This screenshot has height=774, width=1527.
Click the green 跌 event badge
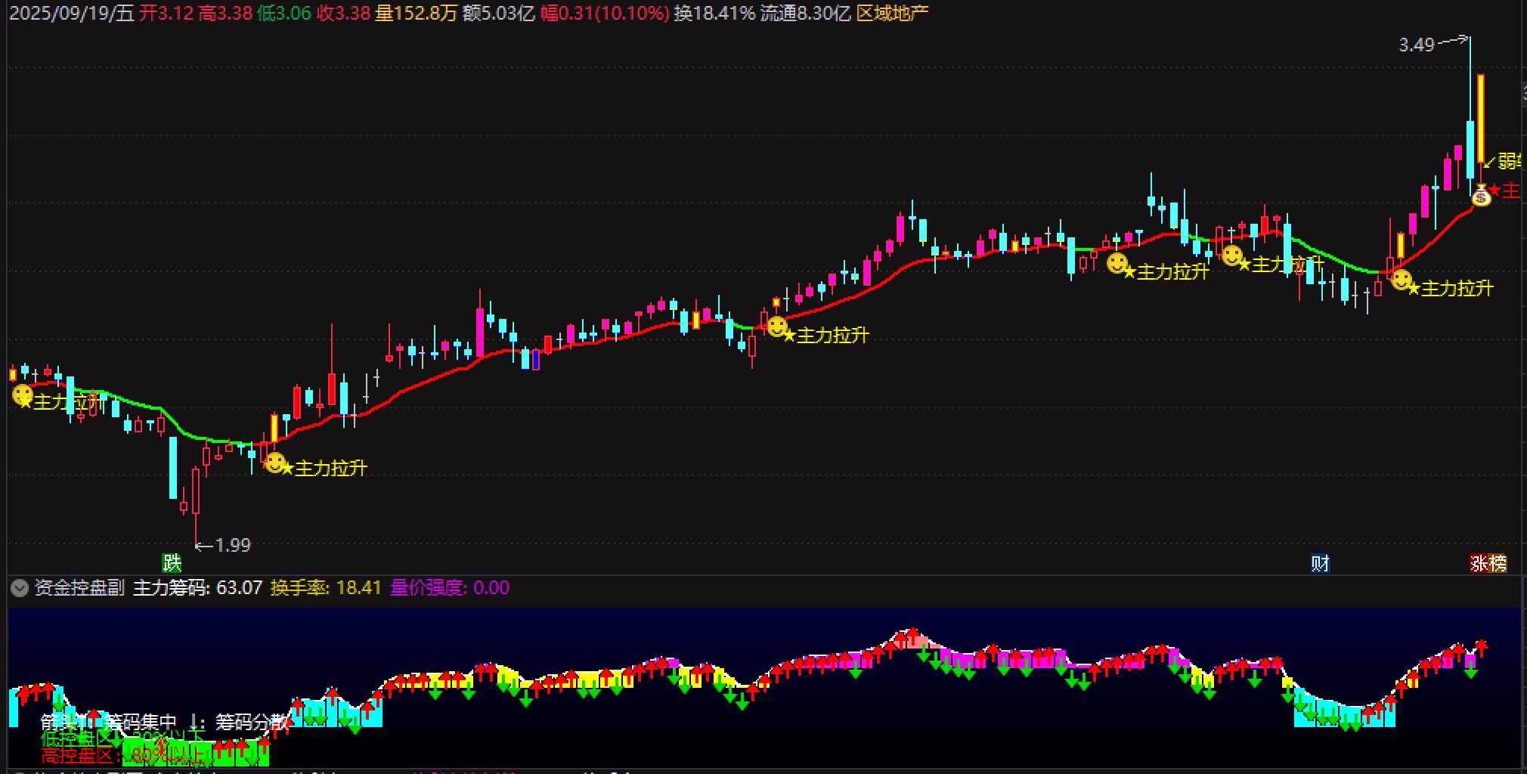(172, 563)
